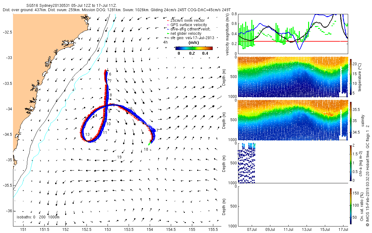The width and height of the screenshot is (372, 233).
Task: Click the day marker '16' on the glider track
Action: [x=130, y=108]
